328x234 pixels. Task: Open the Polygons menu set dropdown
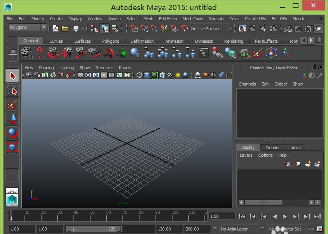click(43, 28)
